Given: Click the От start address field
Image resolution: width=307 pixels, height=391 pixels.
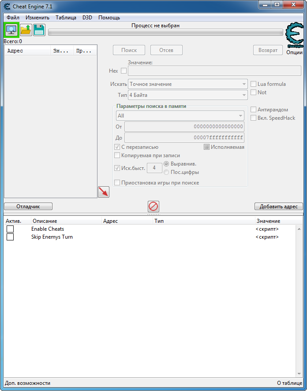Looking at the screenshot, I should click(x=184, y=127).
